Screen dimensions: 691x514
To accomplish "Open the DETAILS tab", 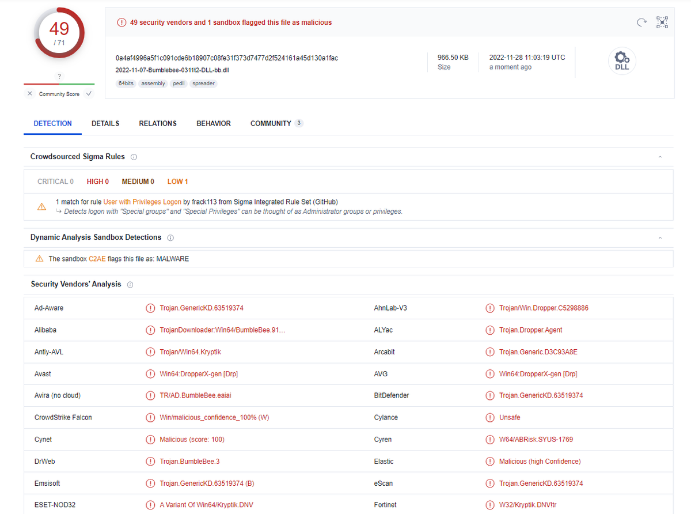I will coord(105,123).
